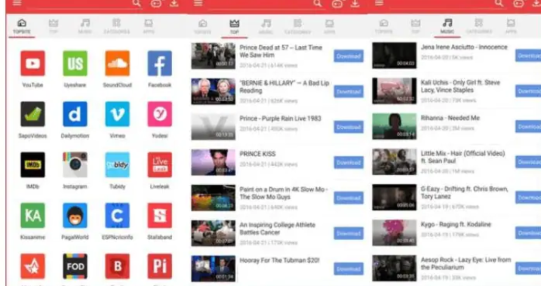Image resolution: width=541 pixels, height=286 pixels.
Task: Select Categories tab in the Top videos panel
Action: pos(297,27)
